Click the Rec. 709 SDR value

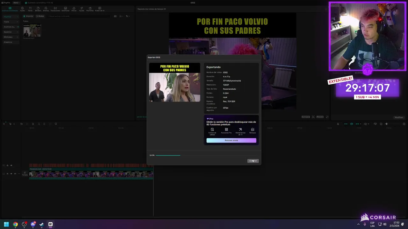[229, 101]
